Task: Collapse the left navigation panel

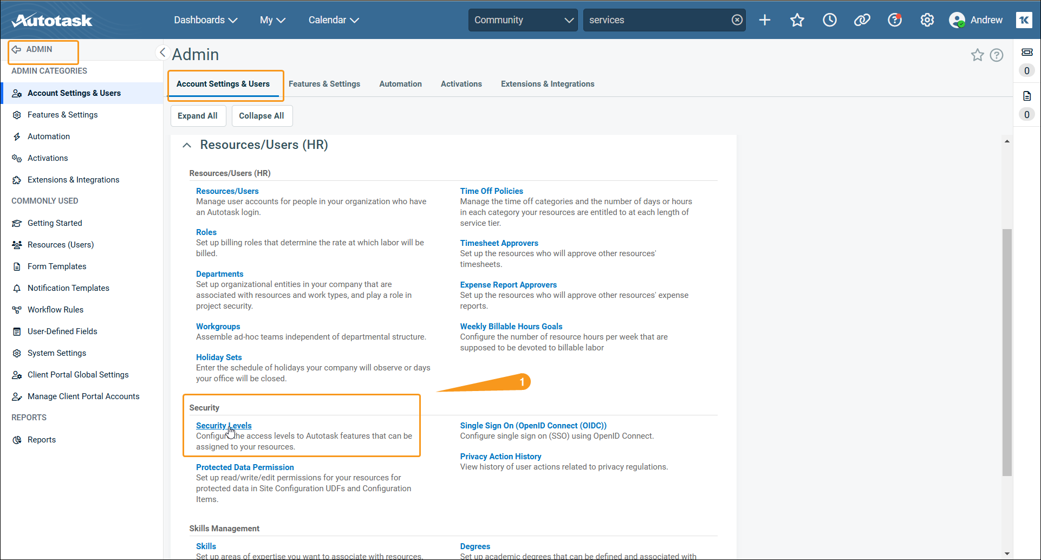Action: pyautogui.click(x=162, y=53)
